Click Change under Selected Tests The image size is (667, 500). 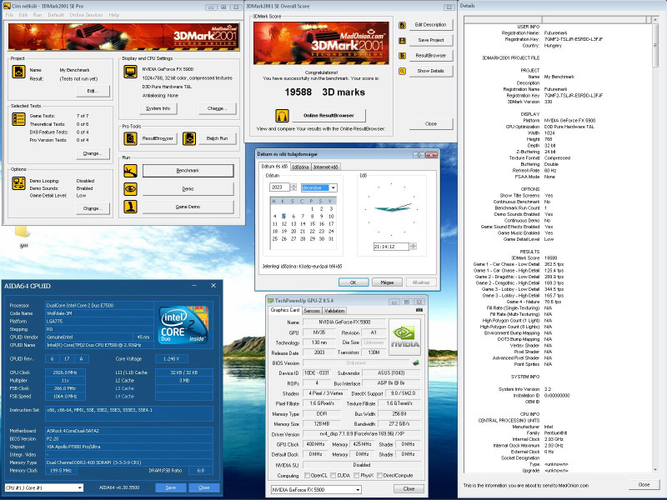[x=93, y=153]
